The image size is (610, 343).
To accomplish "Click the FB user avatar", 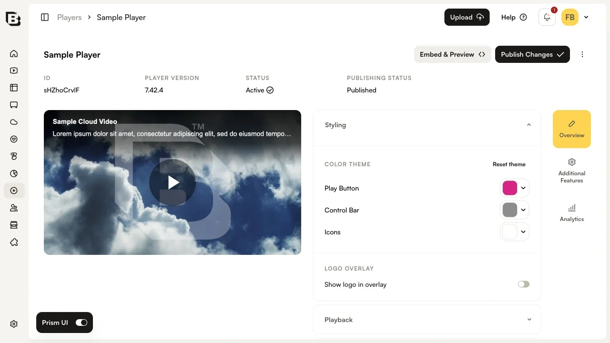I will [570, 17].
